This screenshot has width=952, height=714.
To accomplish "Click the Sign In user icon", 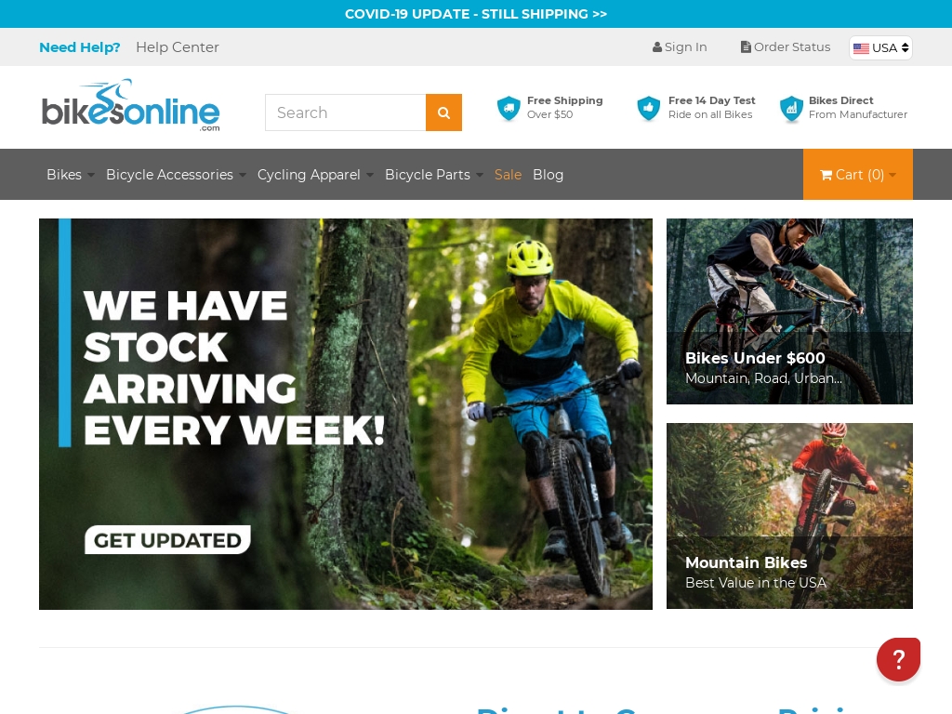I will [x=657, y=47].
